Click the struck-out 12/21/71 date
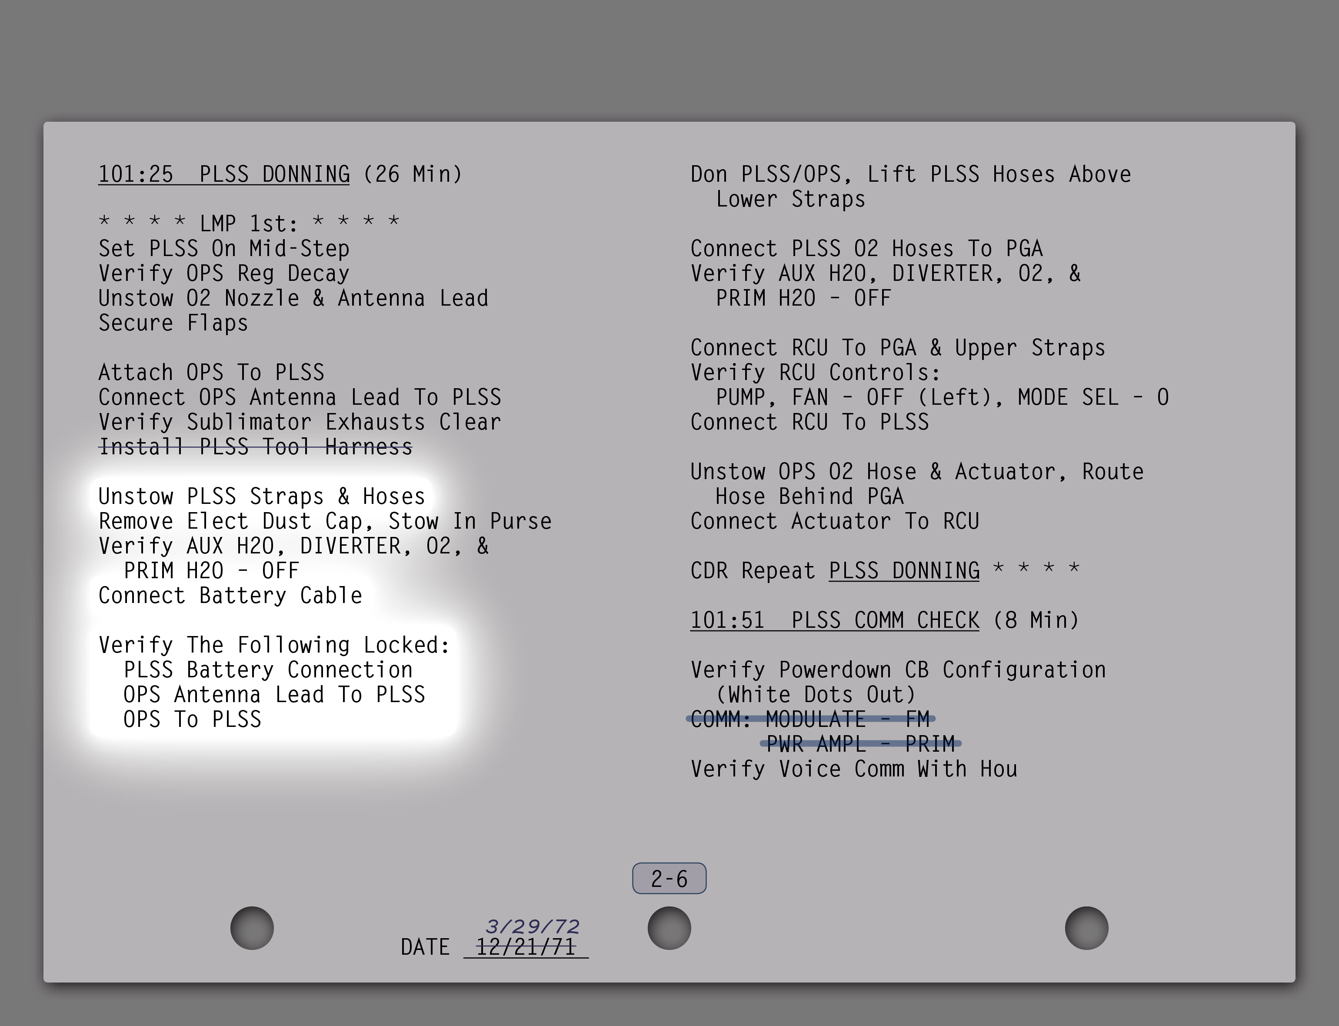Viewport: 1339px width, 1026px height. tap(526, 947)
